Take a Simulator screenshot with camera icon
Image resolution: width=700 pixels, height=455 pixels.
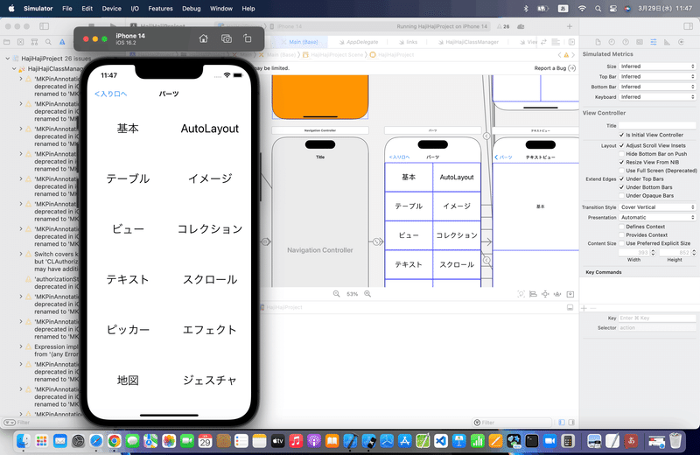(227, 38)
